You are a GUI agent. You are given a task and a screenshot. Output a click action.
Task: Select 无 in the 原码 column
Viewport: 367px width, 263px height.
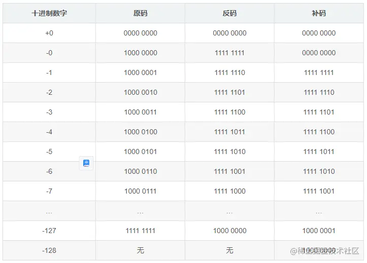140,251
